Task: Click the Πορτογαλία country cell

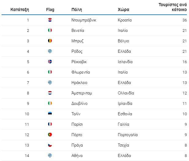Action: (x=128, y=135)
